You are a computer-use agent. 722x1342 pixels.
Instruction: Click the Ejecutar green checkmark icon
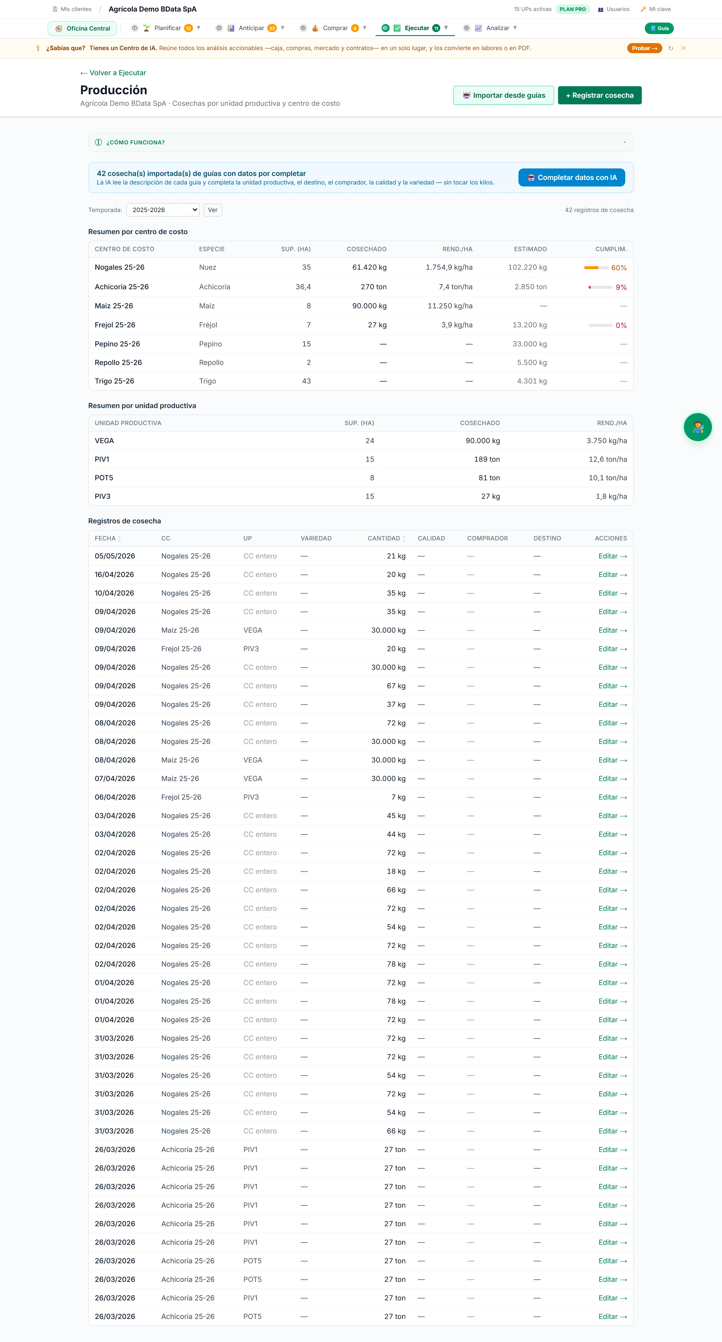pyautogui.click(x=397, y=28)
